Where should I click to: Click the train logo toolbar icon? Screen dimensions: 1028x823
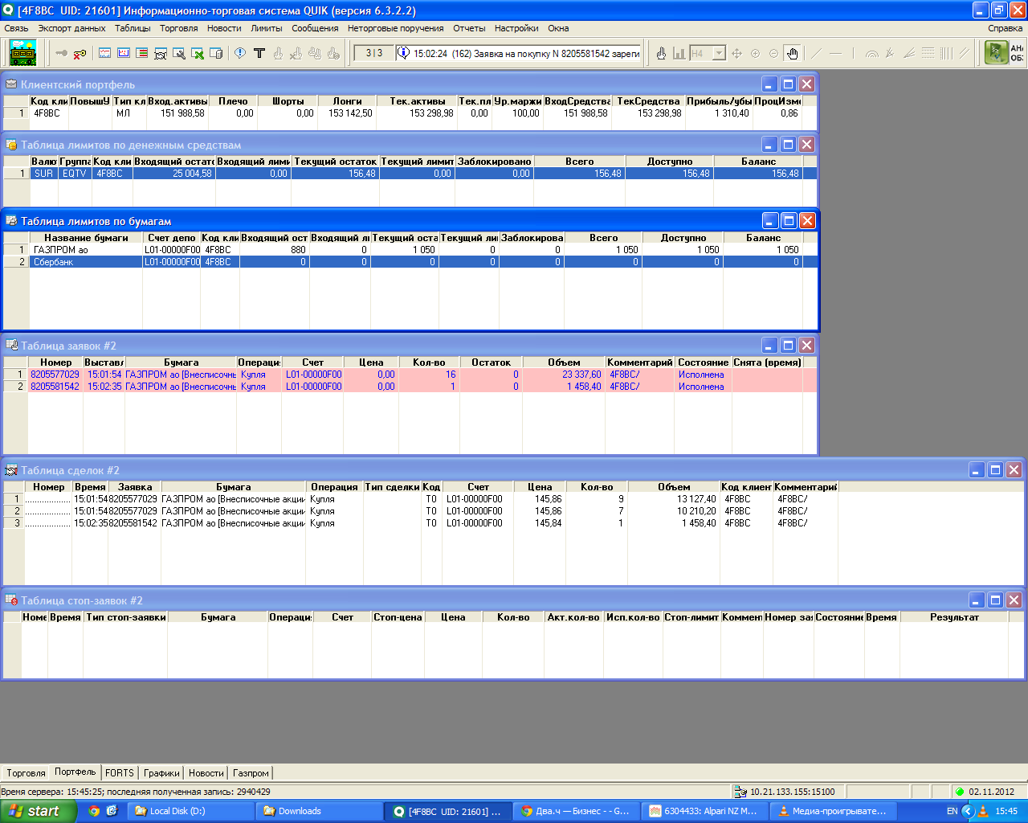point(23,53)
